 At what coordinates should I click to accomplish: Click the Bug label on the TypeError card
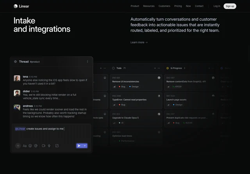coord(122,105)
